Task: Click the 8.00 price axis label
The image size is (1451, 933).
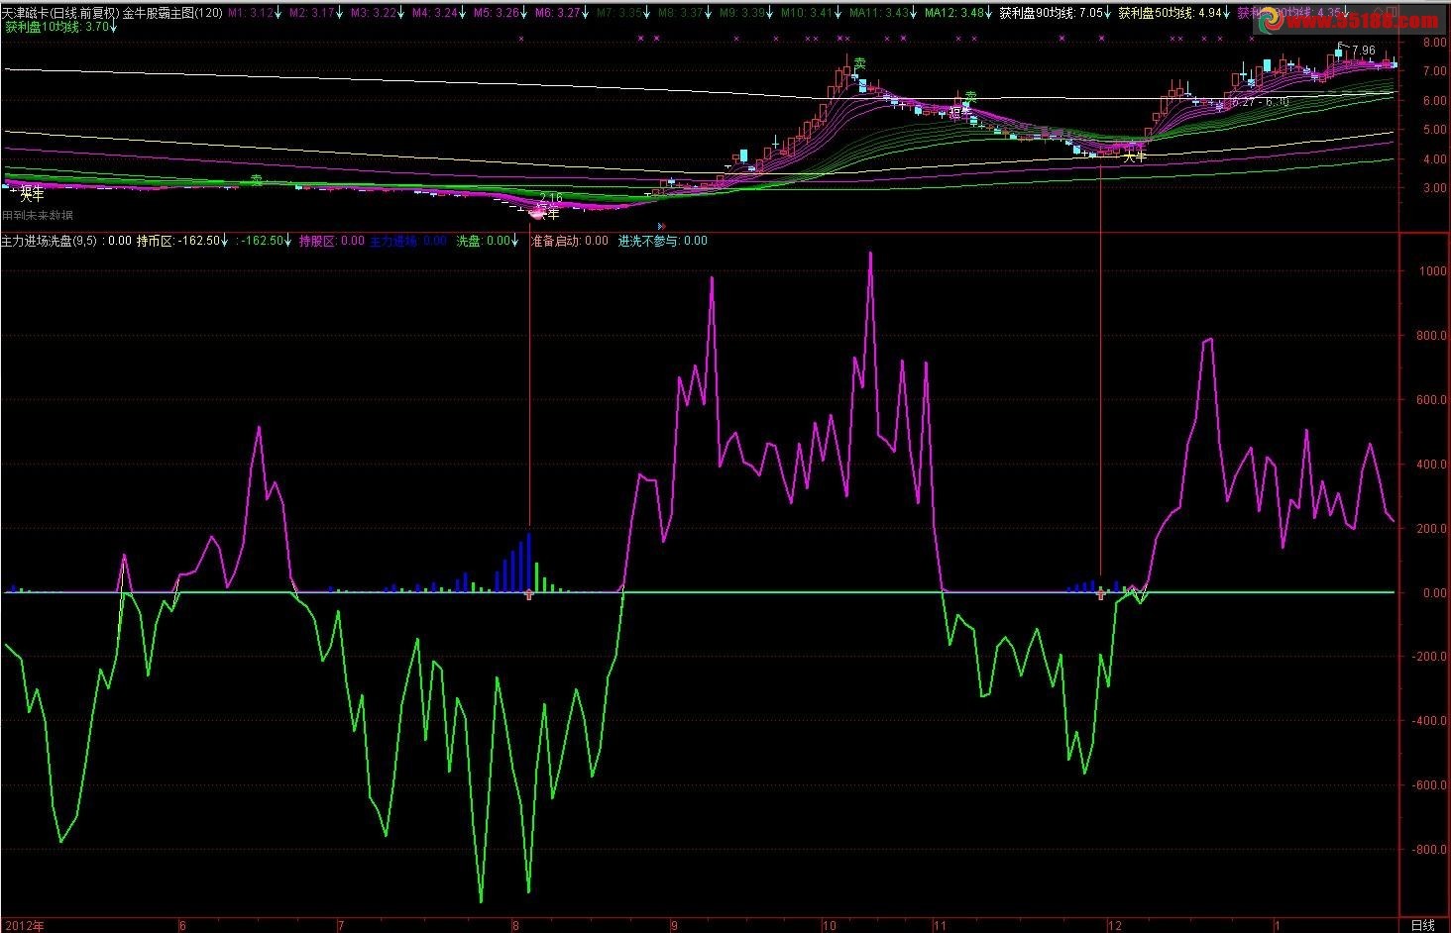Action: tap(1433, 44)
